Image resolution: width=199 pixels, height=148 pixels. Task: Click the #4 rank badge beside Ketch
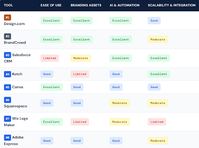(x=7, y=74)
